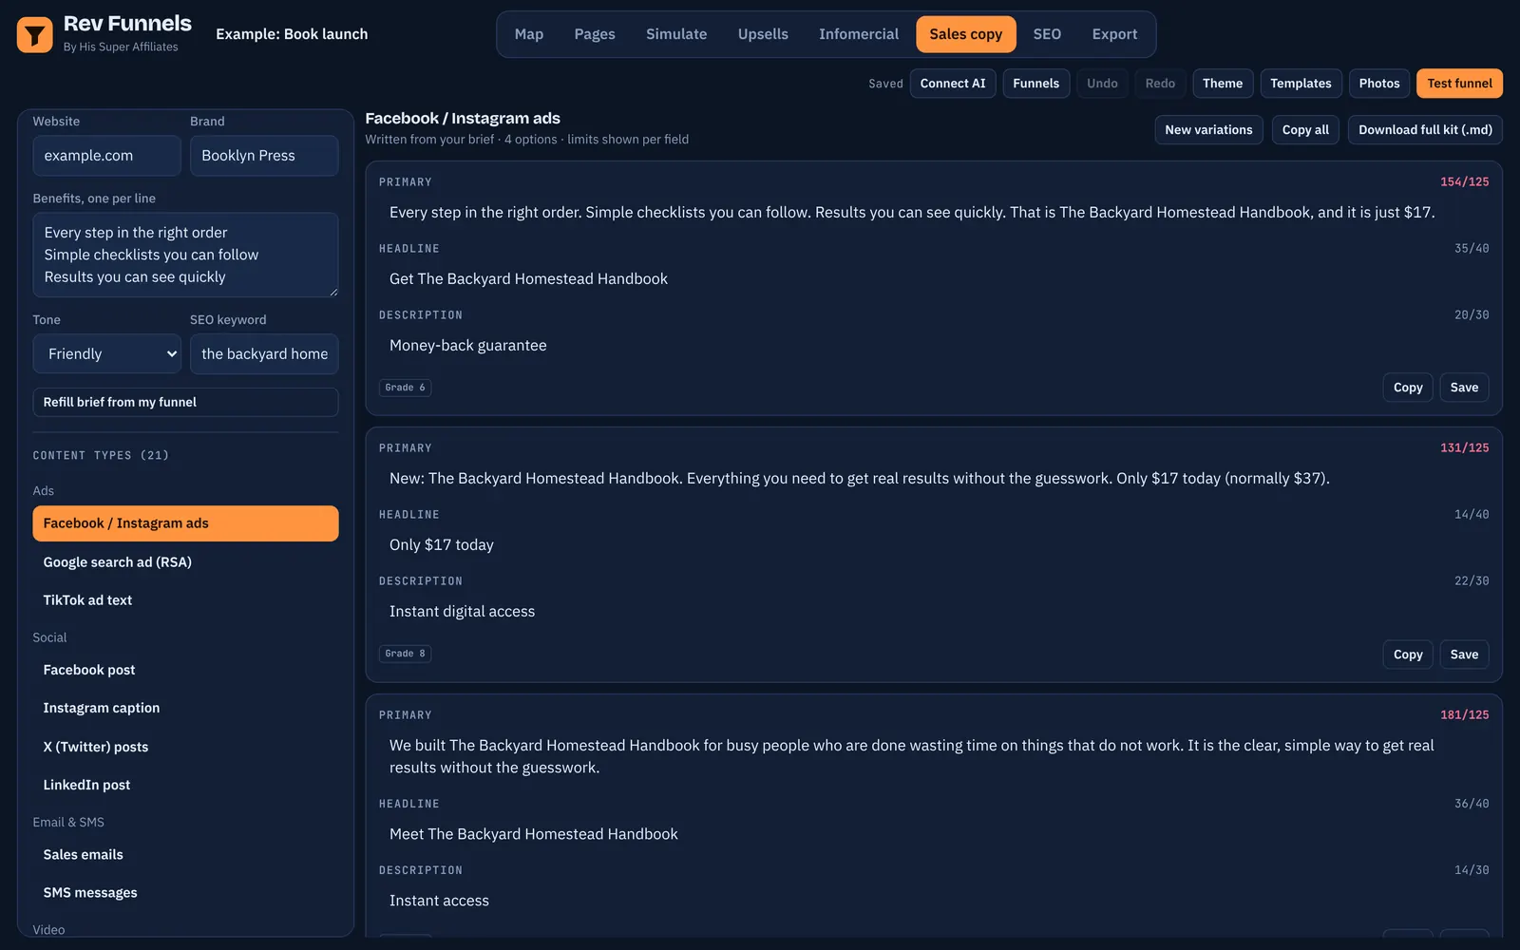Click the Redo button

point(1160,84)
